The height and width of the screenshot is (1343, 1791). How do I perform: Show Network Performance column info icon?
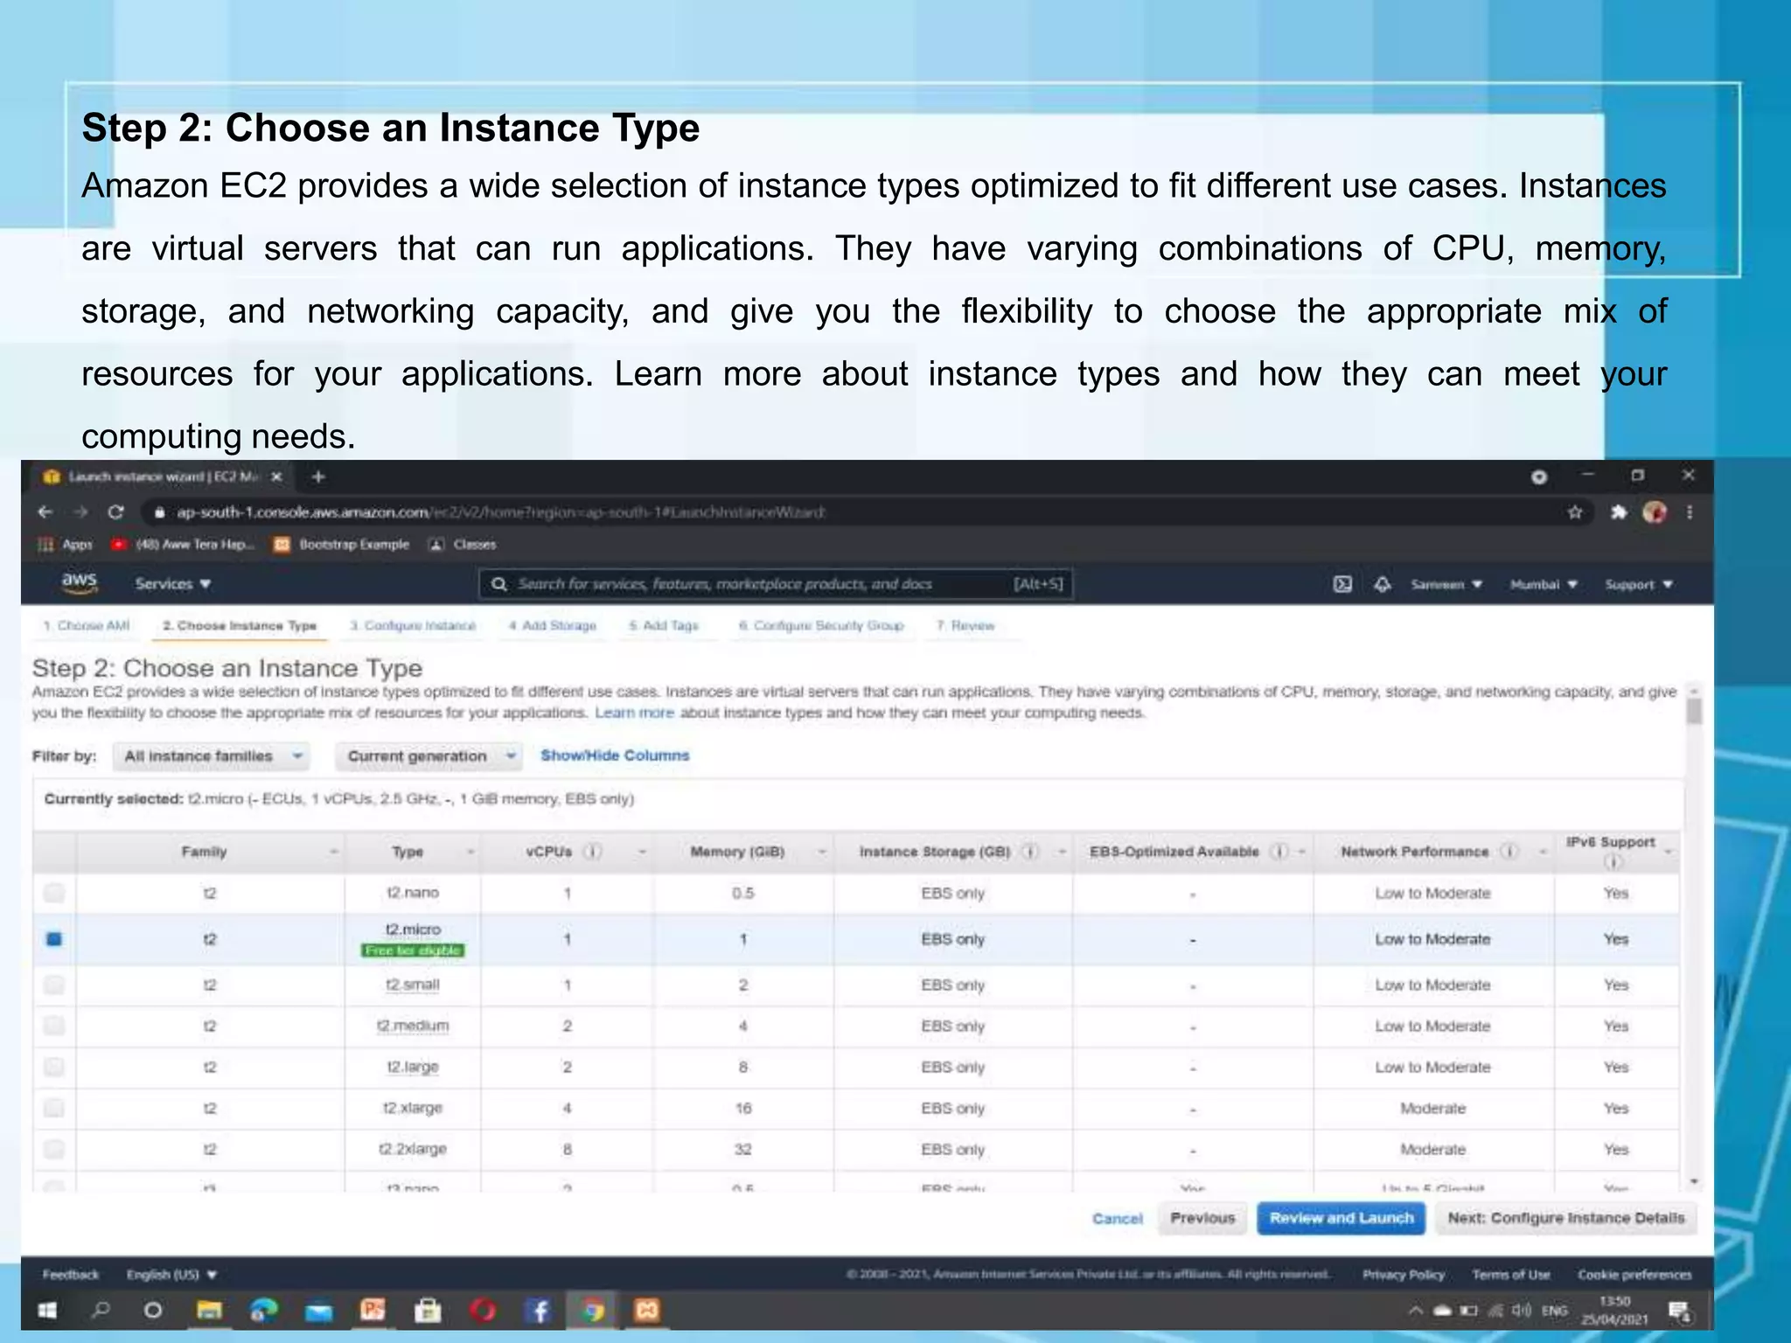[1509, 852]
